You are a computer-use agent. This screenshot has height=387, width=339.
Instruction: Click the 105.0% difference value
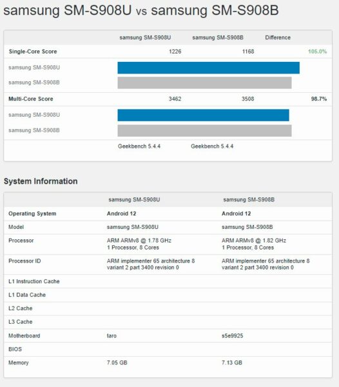click(317, 52)
